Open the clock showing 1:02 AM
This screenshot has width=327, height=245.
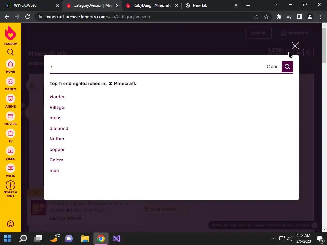[303, 239]
